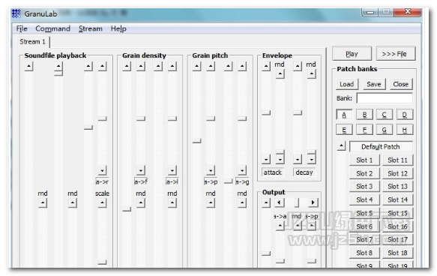Click the a->r toggle under Soundfile playback
The image size is (437, 276).
point(102,181)
